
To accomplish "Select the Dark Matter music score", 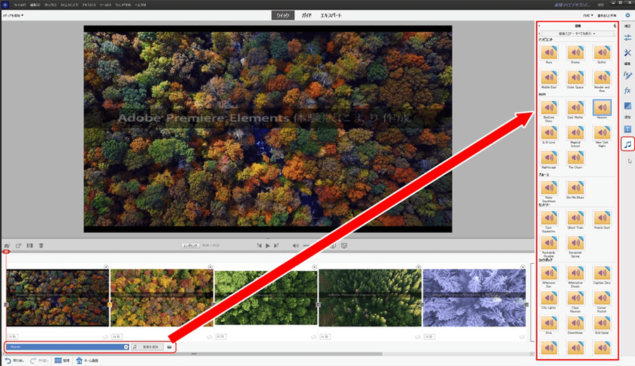I will tap(575, 109).
